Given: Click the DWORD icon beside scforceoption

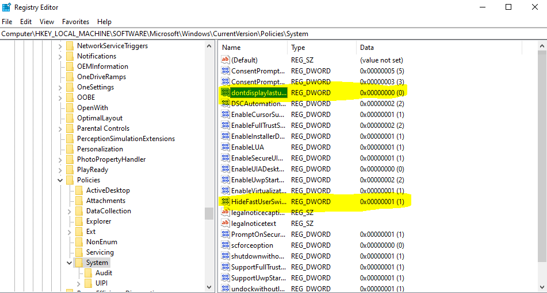Looking at the screenshot, I should pos(225,245).
